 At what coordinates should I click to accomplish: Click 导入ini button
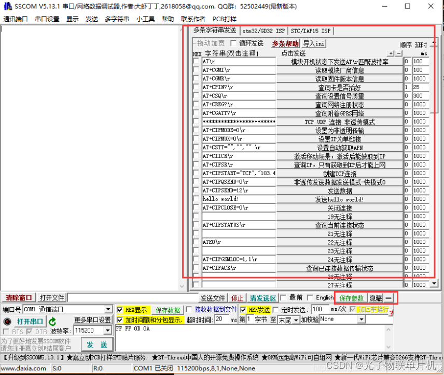pyautogui.click(x=314, y=44)
